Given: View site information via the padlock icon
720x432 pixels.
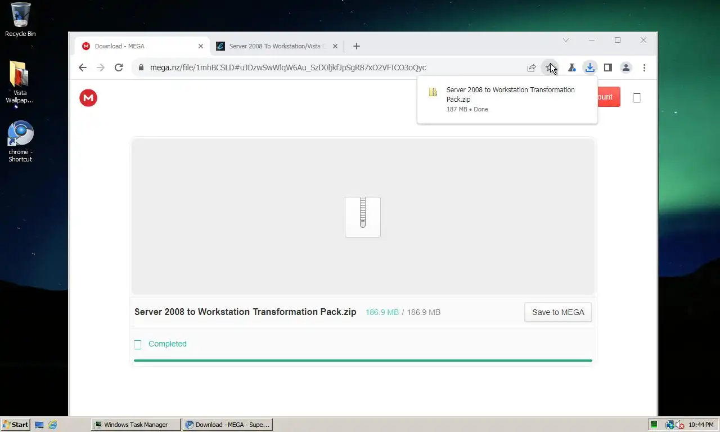Looking at the screenshot, I should pyautogui.click(x=140, y=67).
